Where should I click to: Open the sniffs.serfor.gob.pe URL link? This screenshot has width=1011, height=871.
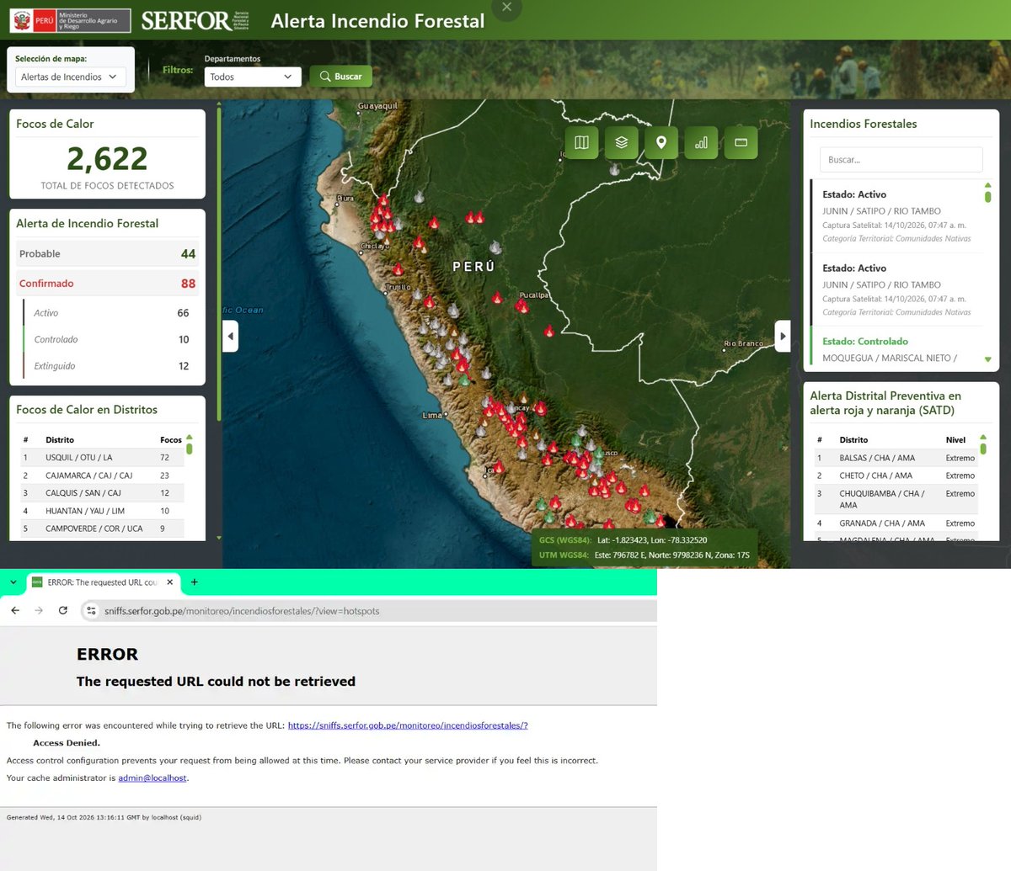[x=408, y=725]
